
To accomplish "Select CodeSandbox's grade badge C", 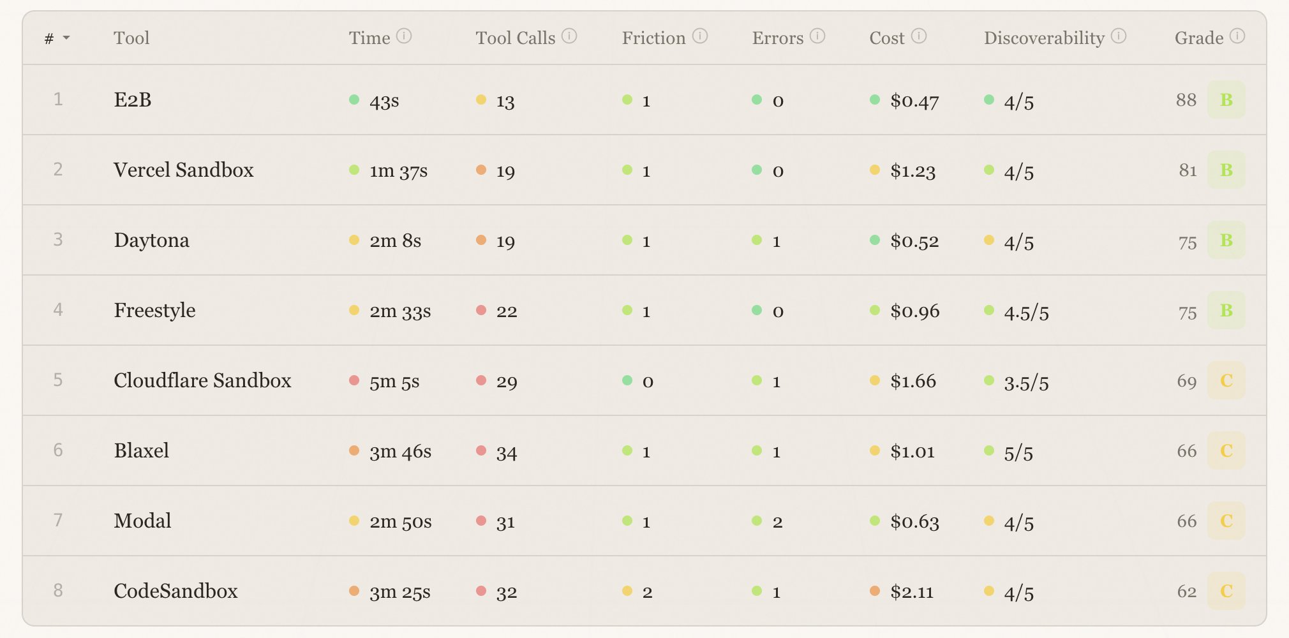I will 1226,591.
